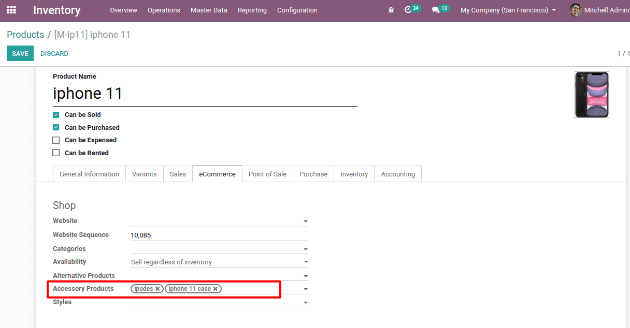Edit the Website Sequence field 10,085
This screenshot has width=630, height=328.
[x=219, y=235]
